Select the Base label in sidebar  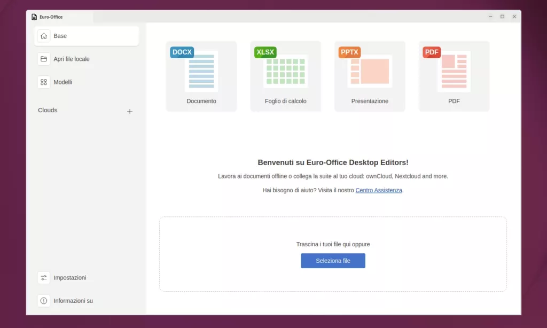[60, 36]
